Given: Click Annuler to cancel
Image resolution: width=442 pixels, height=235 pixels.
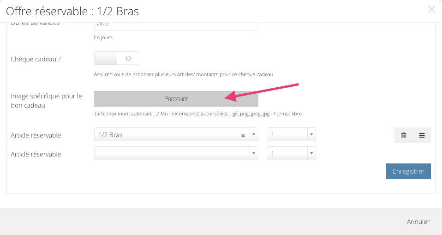Looking at the screenshot, I should click(418, 222).
